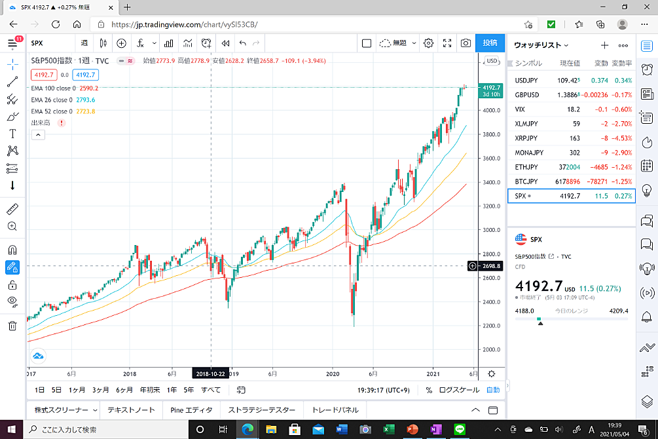Screen dimensions: 658x439
Task: Start bar replay mode
Action: [x=225, y=43]
